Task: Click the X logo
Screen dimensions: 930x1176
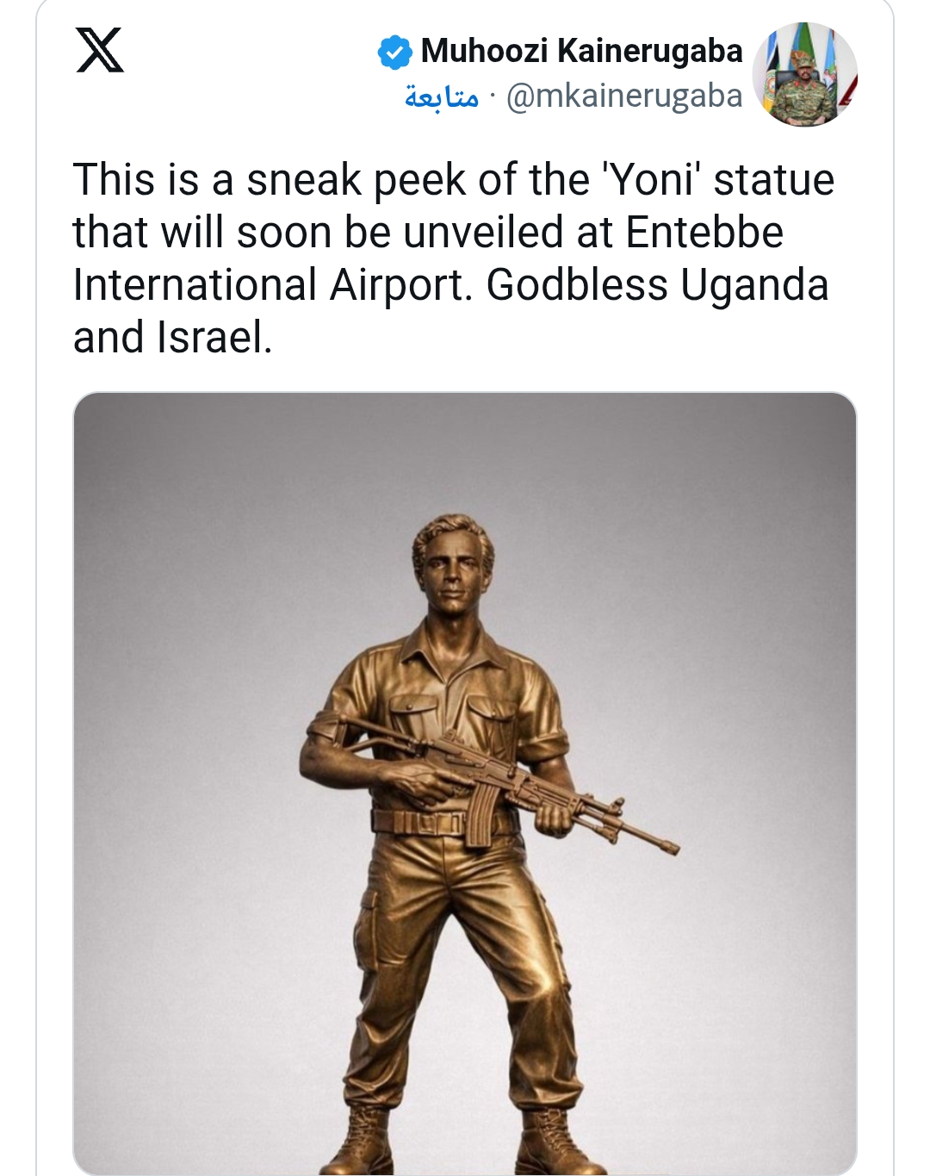Action: click(x=99, y=50)
